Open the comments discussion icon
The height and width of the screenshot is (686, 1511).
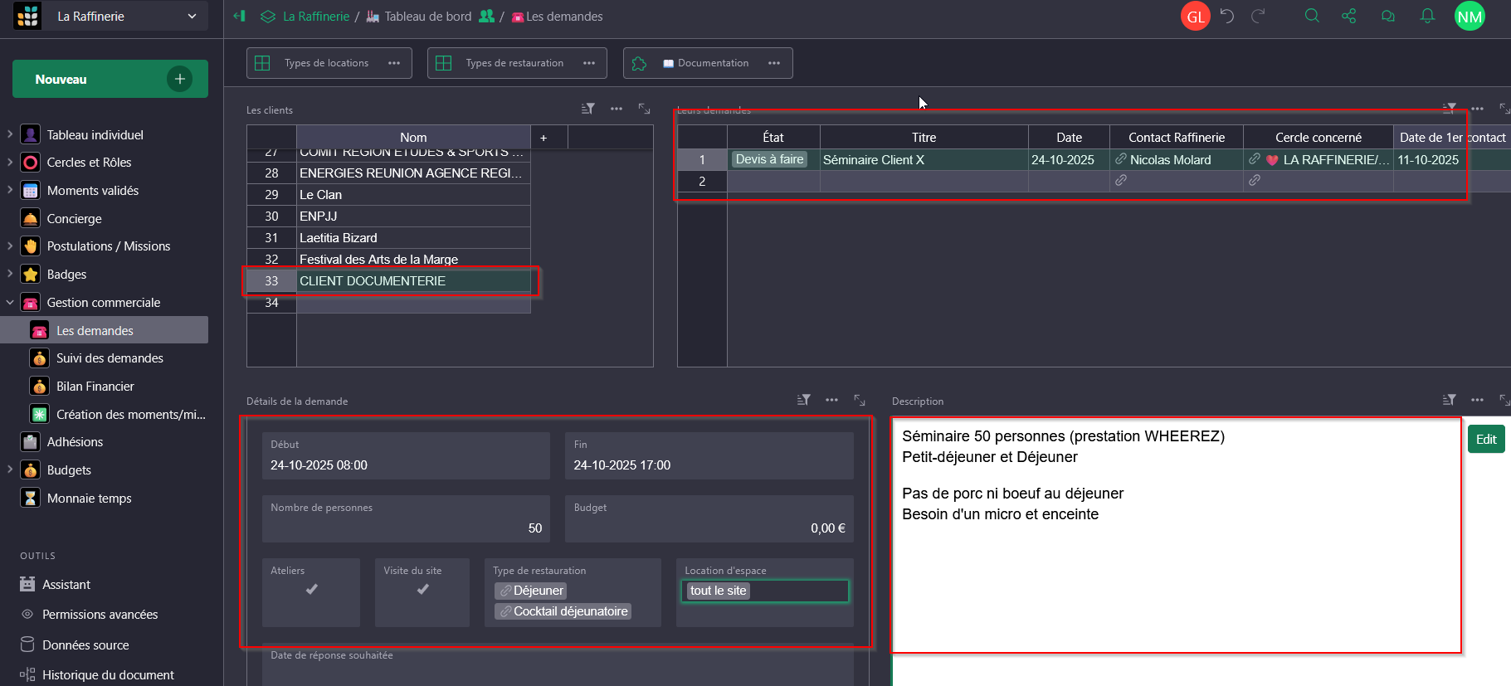click(x=1387, y=16)
